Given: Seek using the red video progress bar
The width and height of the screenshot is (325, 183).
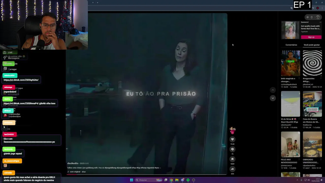Looking at the screenshot, I should [147, 174].
